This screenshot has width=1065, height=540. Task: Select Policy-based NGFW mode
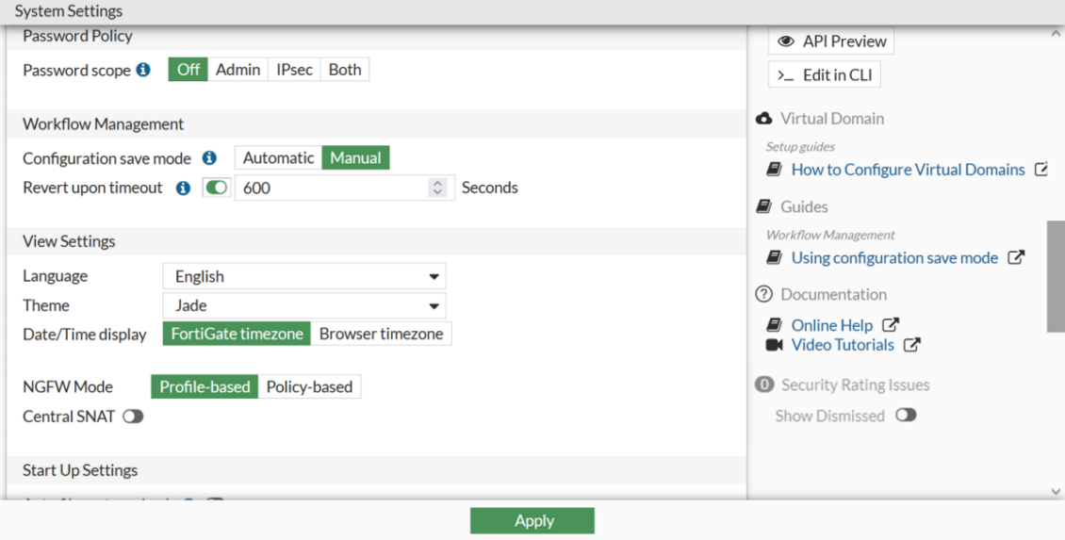pyautogui.click(x=309, y=386)
